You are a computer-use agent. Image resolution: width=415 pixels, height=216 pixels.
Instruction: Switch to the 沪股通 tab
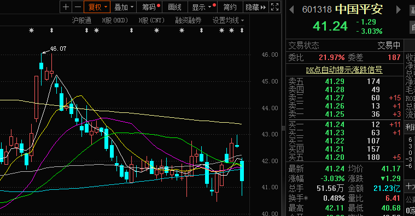click(81, 20)
